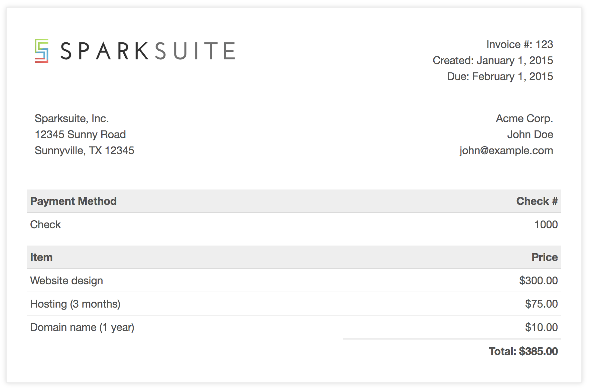The height and width of the screenshot is (391, 590).
Task: Click the Created: January 1, 2015 date
Action: coord(493,60)
